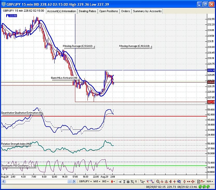Switch to the Dealing Rates tab

pos(87,11)
